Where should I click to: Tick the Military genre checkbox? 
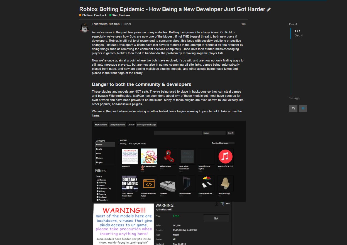coord(97,191)
